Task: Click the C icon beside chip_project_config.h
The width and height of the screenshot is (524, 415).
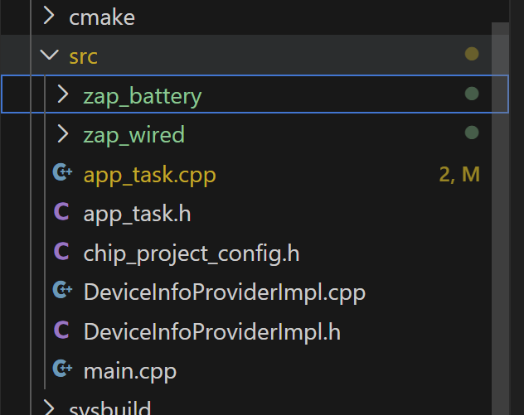Action: tap(61, 252)
